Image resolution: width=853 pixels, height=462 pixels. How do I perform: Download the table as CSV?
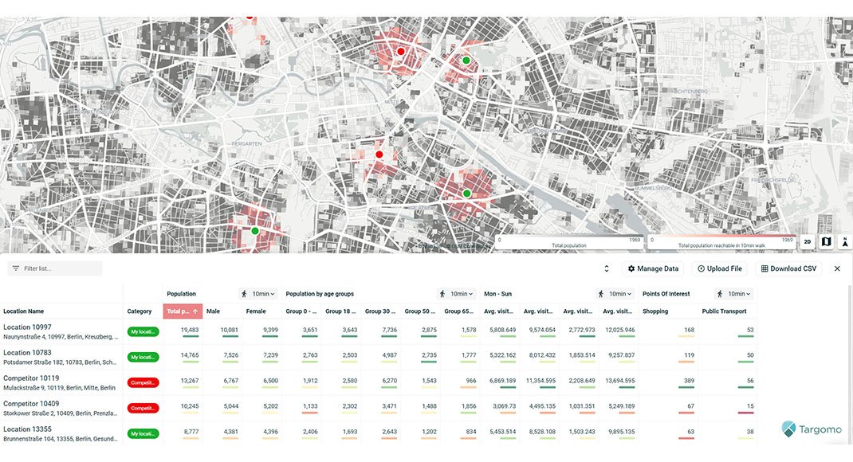[788, 268]
